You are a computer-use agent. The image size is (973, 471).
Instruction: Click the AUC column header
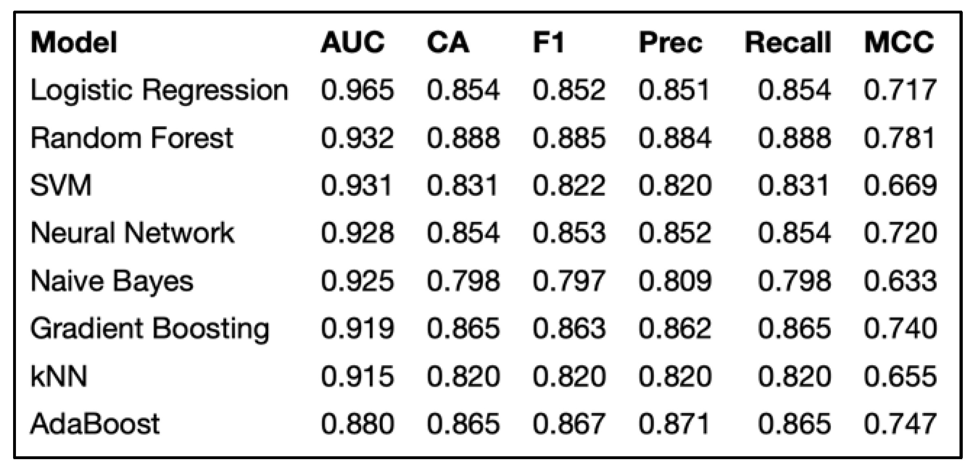pos(353,42)
